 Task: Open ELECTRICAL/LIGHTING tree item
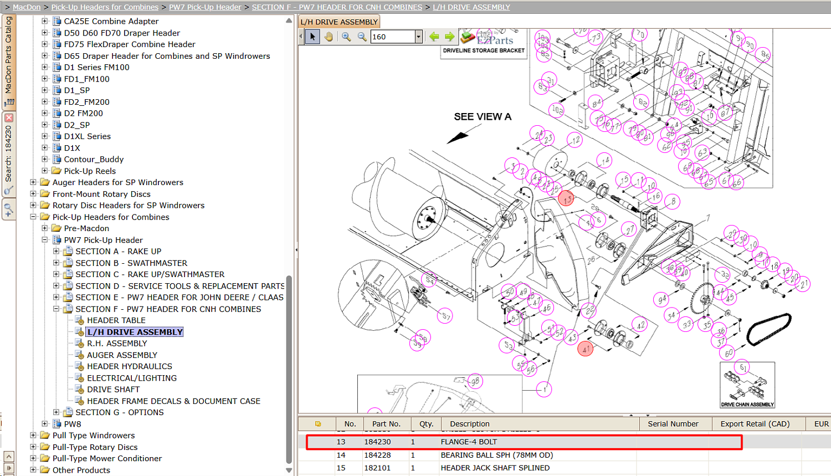132,378
